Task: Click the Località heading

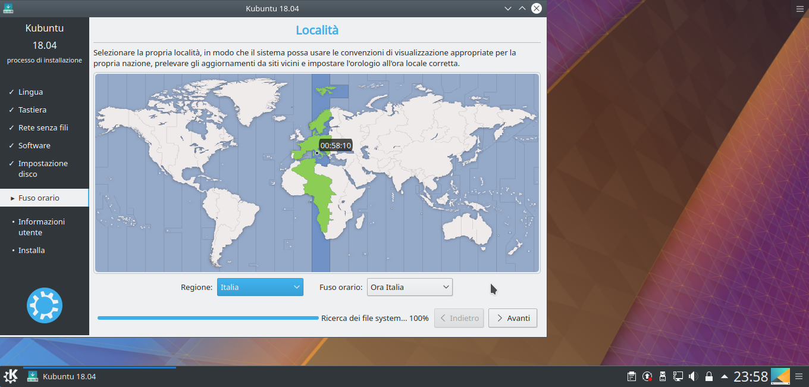Action: point(317,30)
